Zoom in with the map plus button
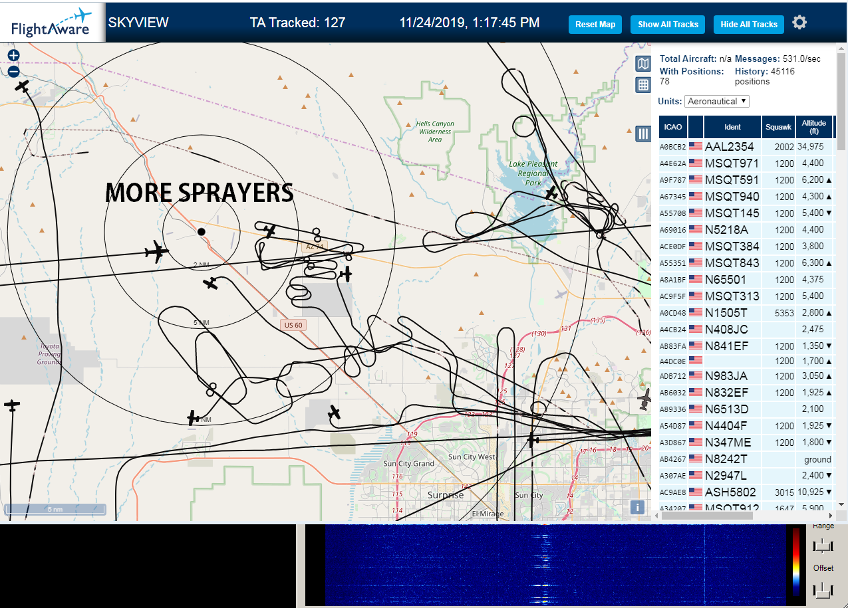The height and width of the screenshot is (608, 848). [13, 56]
